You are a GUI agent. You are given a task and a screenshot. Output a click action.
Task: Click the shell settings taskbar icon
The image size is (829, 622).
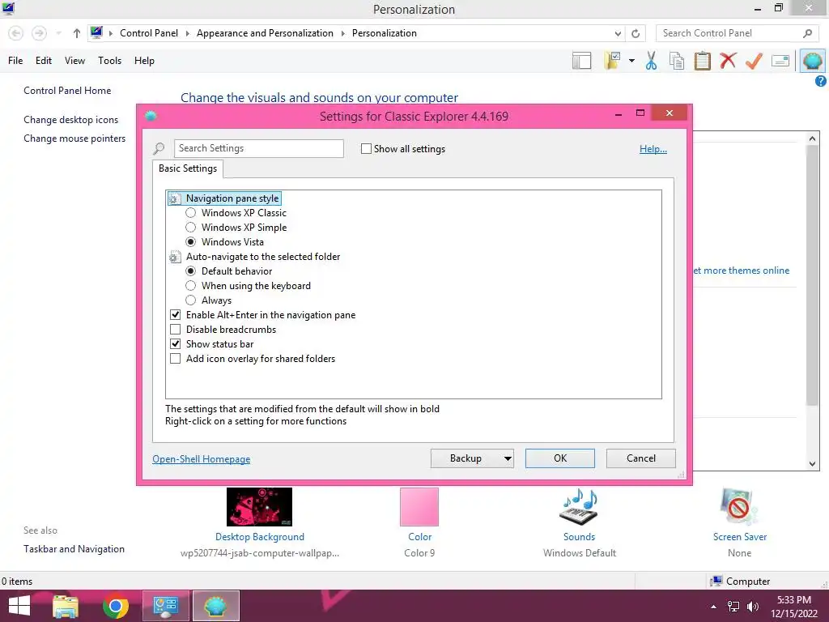(x=215, y=606)
